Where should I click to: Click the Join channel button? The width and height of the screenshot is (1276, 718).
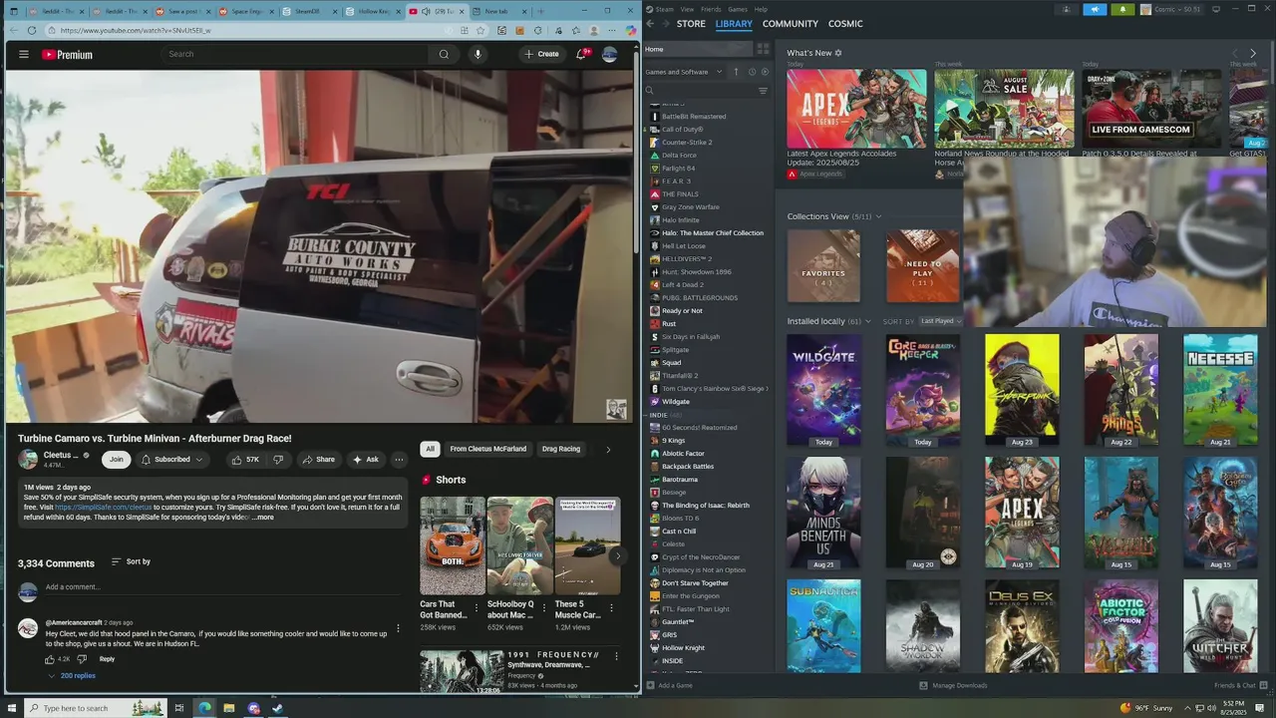click(116, 460)
